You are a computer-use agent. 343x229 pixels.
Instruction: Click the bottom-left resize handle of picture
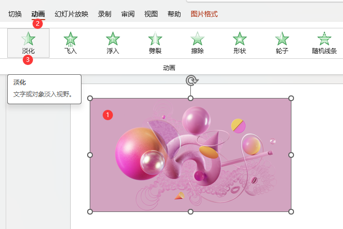tap(90, 211)
